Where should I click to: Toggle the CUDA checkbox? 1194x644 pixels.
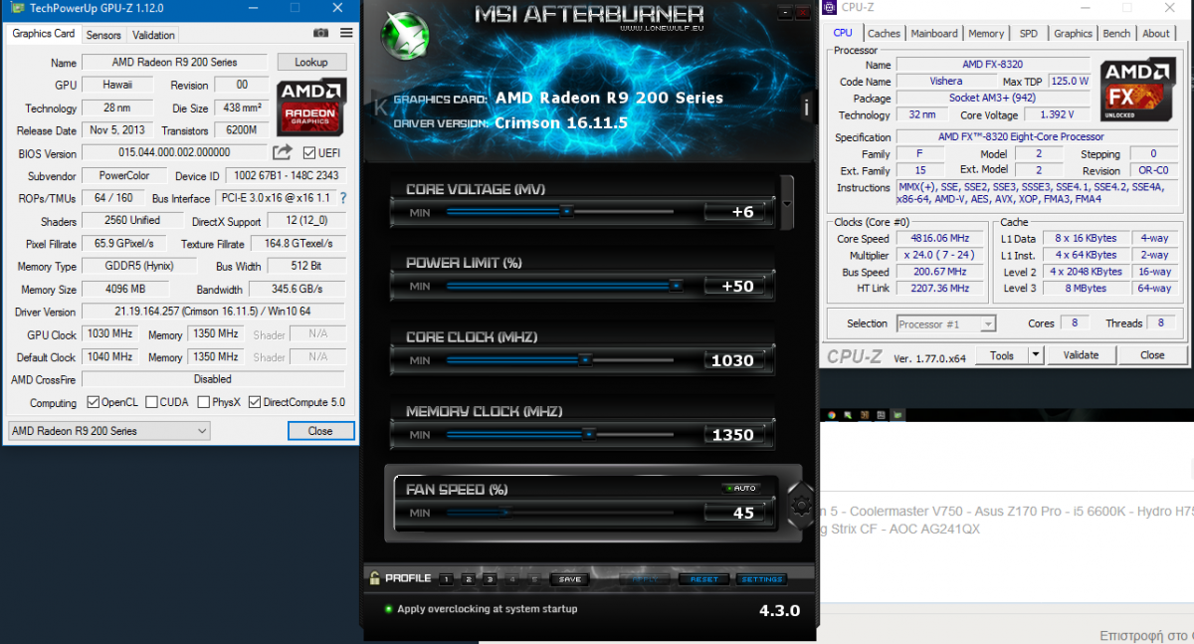[x=151, y=402]
